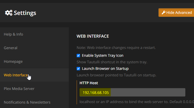The height and width of the screenshot is (108, 194).
Task: Click the 'Launch Browser on Startup' label
Action: [x=105, y=69]
